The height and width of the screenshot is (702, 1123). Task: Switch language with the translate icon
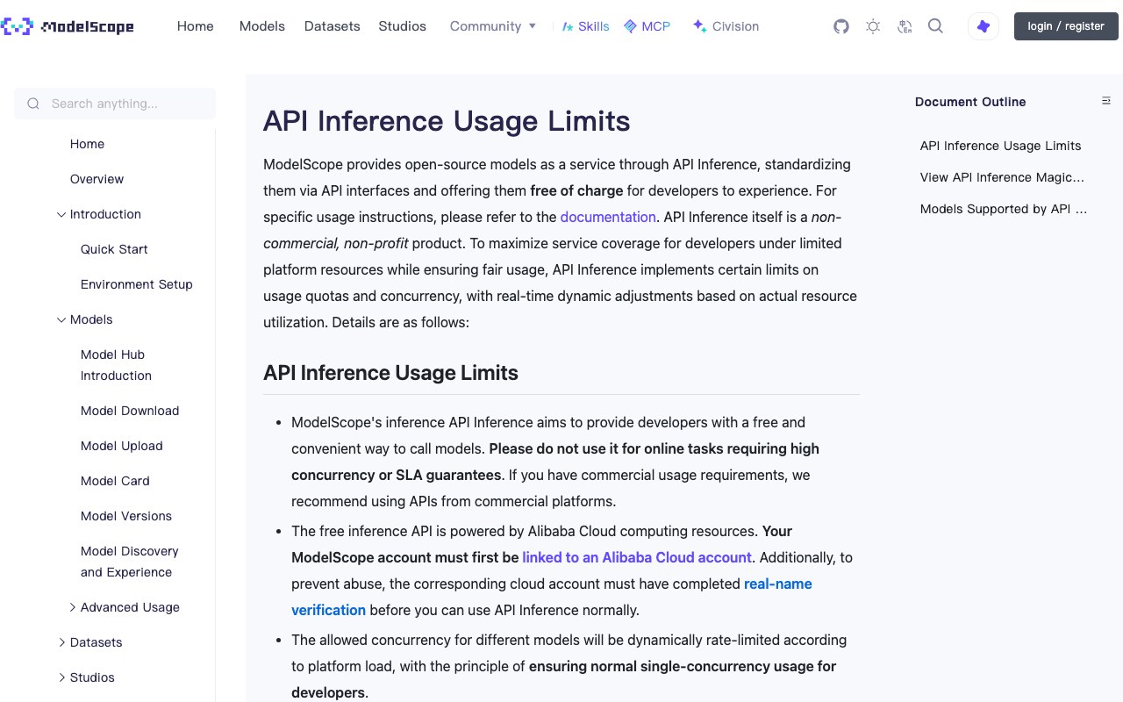[905, 26]
